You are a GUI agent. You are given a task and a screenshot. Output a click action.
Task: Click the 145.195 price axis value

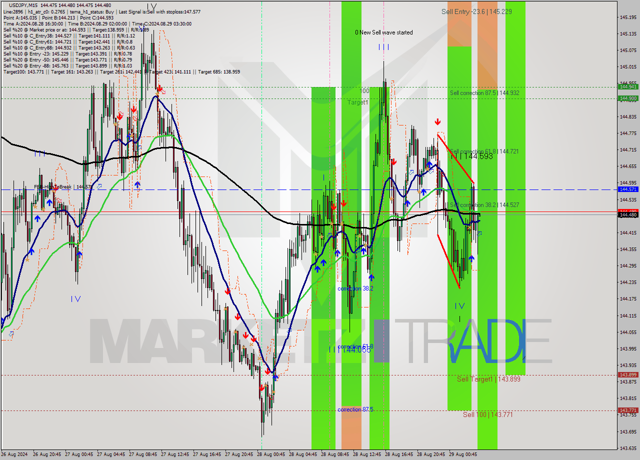point(628,17)
